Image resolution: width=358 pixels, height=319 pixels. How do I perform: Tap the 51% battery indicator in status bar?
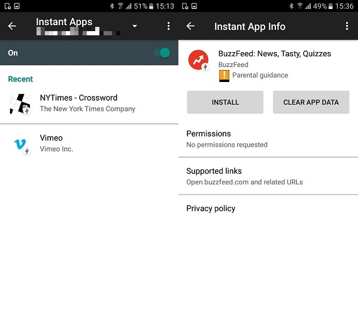(x=144, y=6)
